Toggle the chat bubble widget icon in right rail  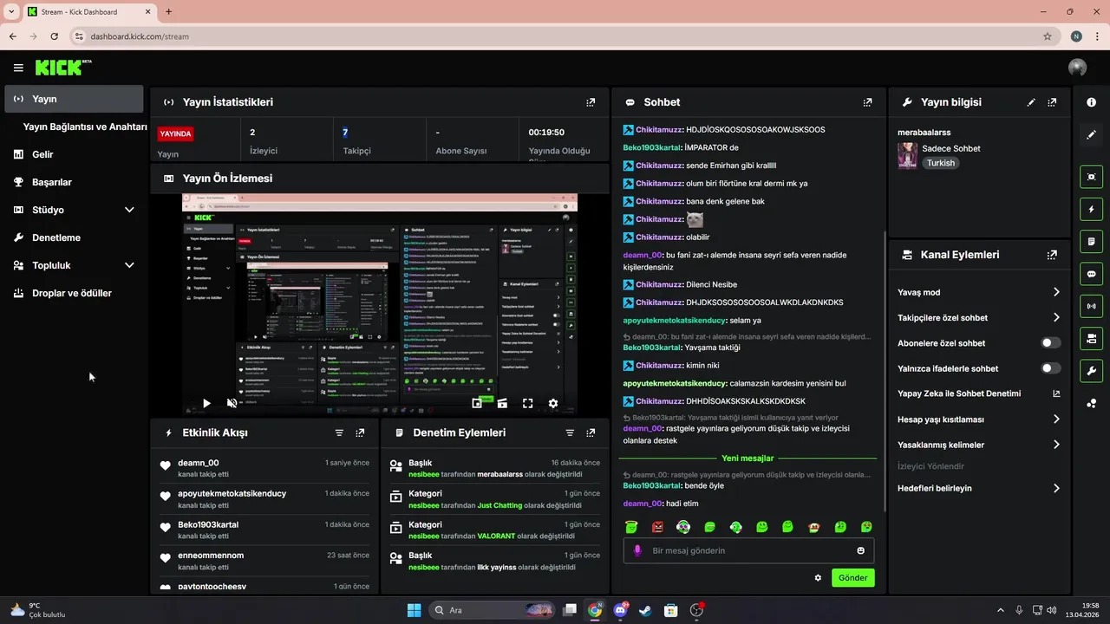[1091, 274]
